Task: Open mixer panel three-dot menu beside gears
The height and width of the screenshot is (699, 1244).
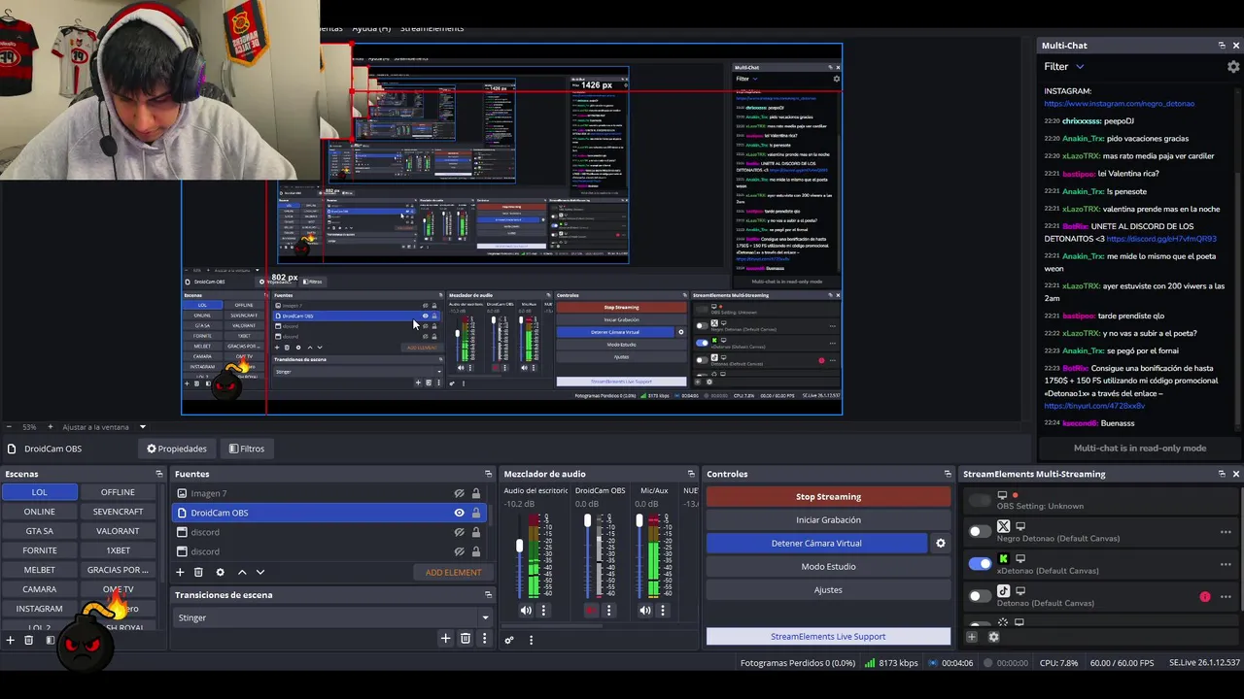Action: click(531, 640)
